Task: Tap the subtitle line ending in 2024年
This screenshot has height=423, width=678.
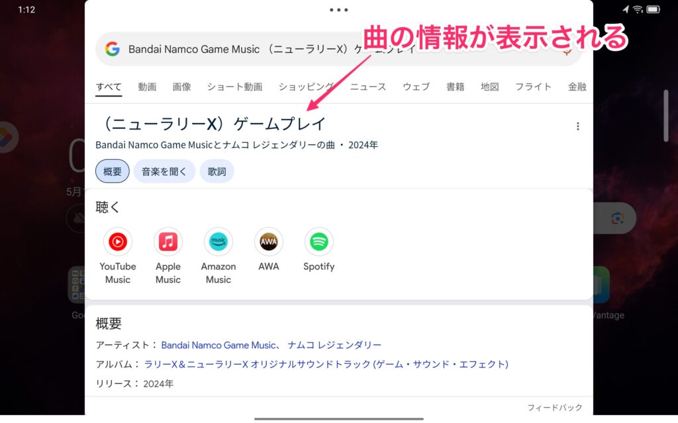Action: [236, 145]
